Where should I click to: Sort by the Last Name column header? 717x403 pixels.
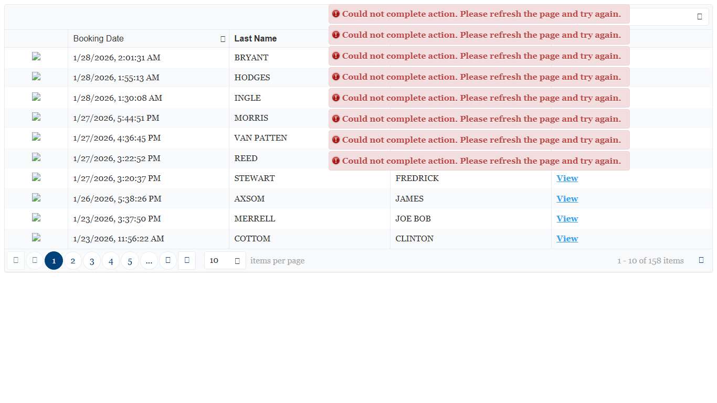tap(256, 39)
